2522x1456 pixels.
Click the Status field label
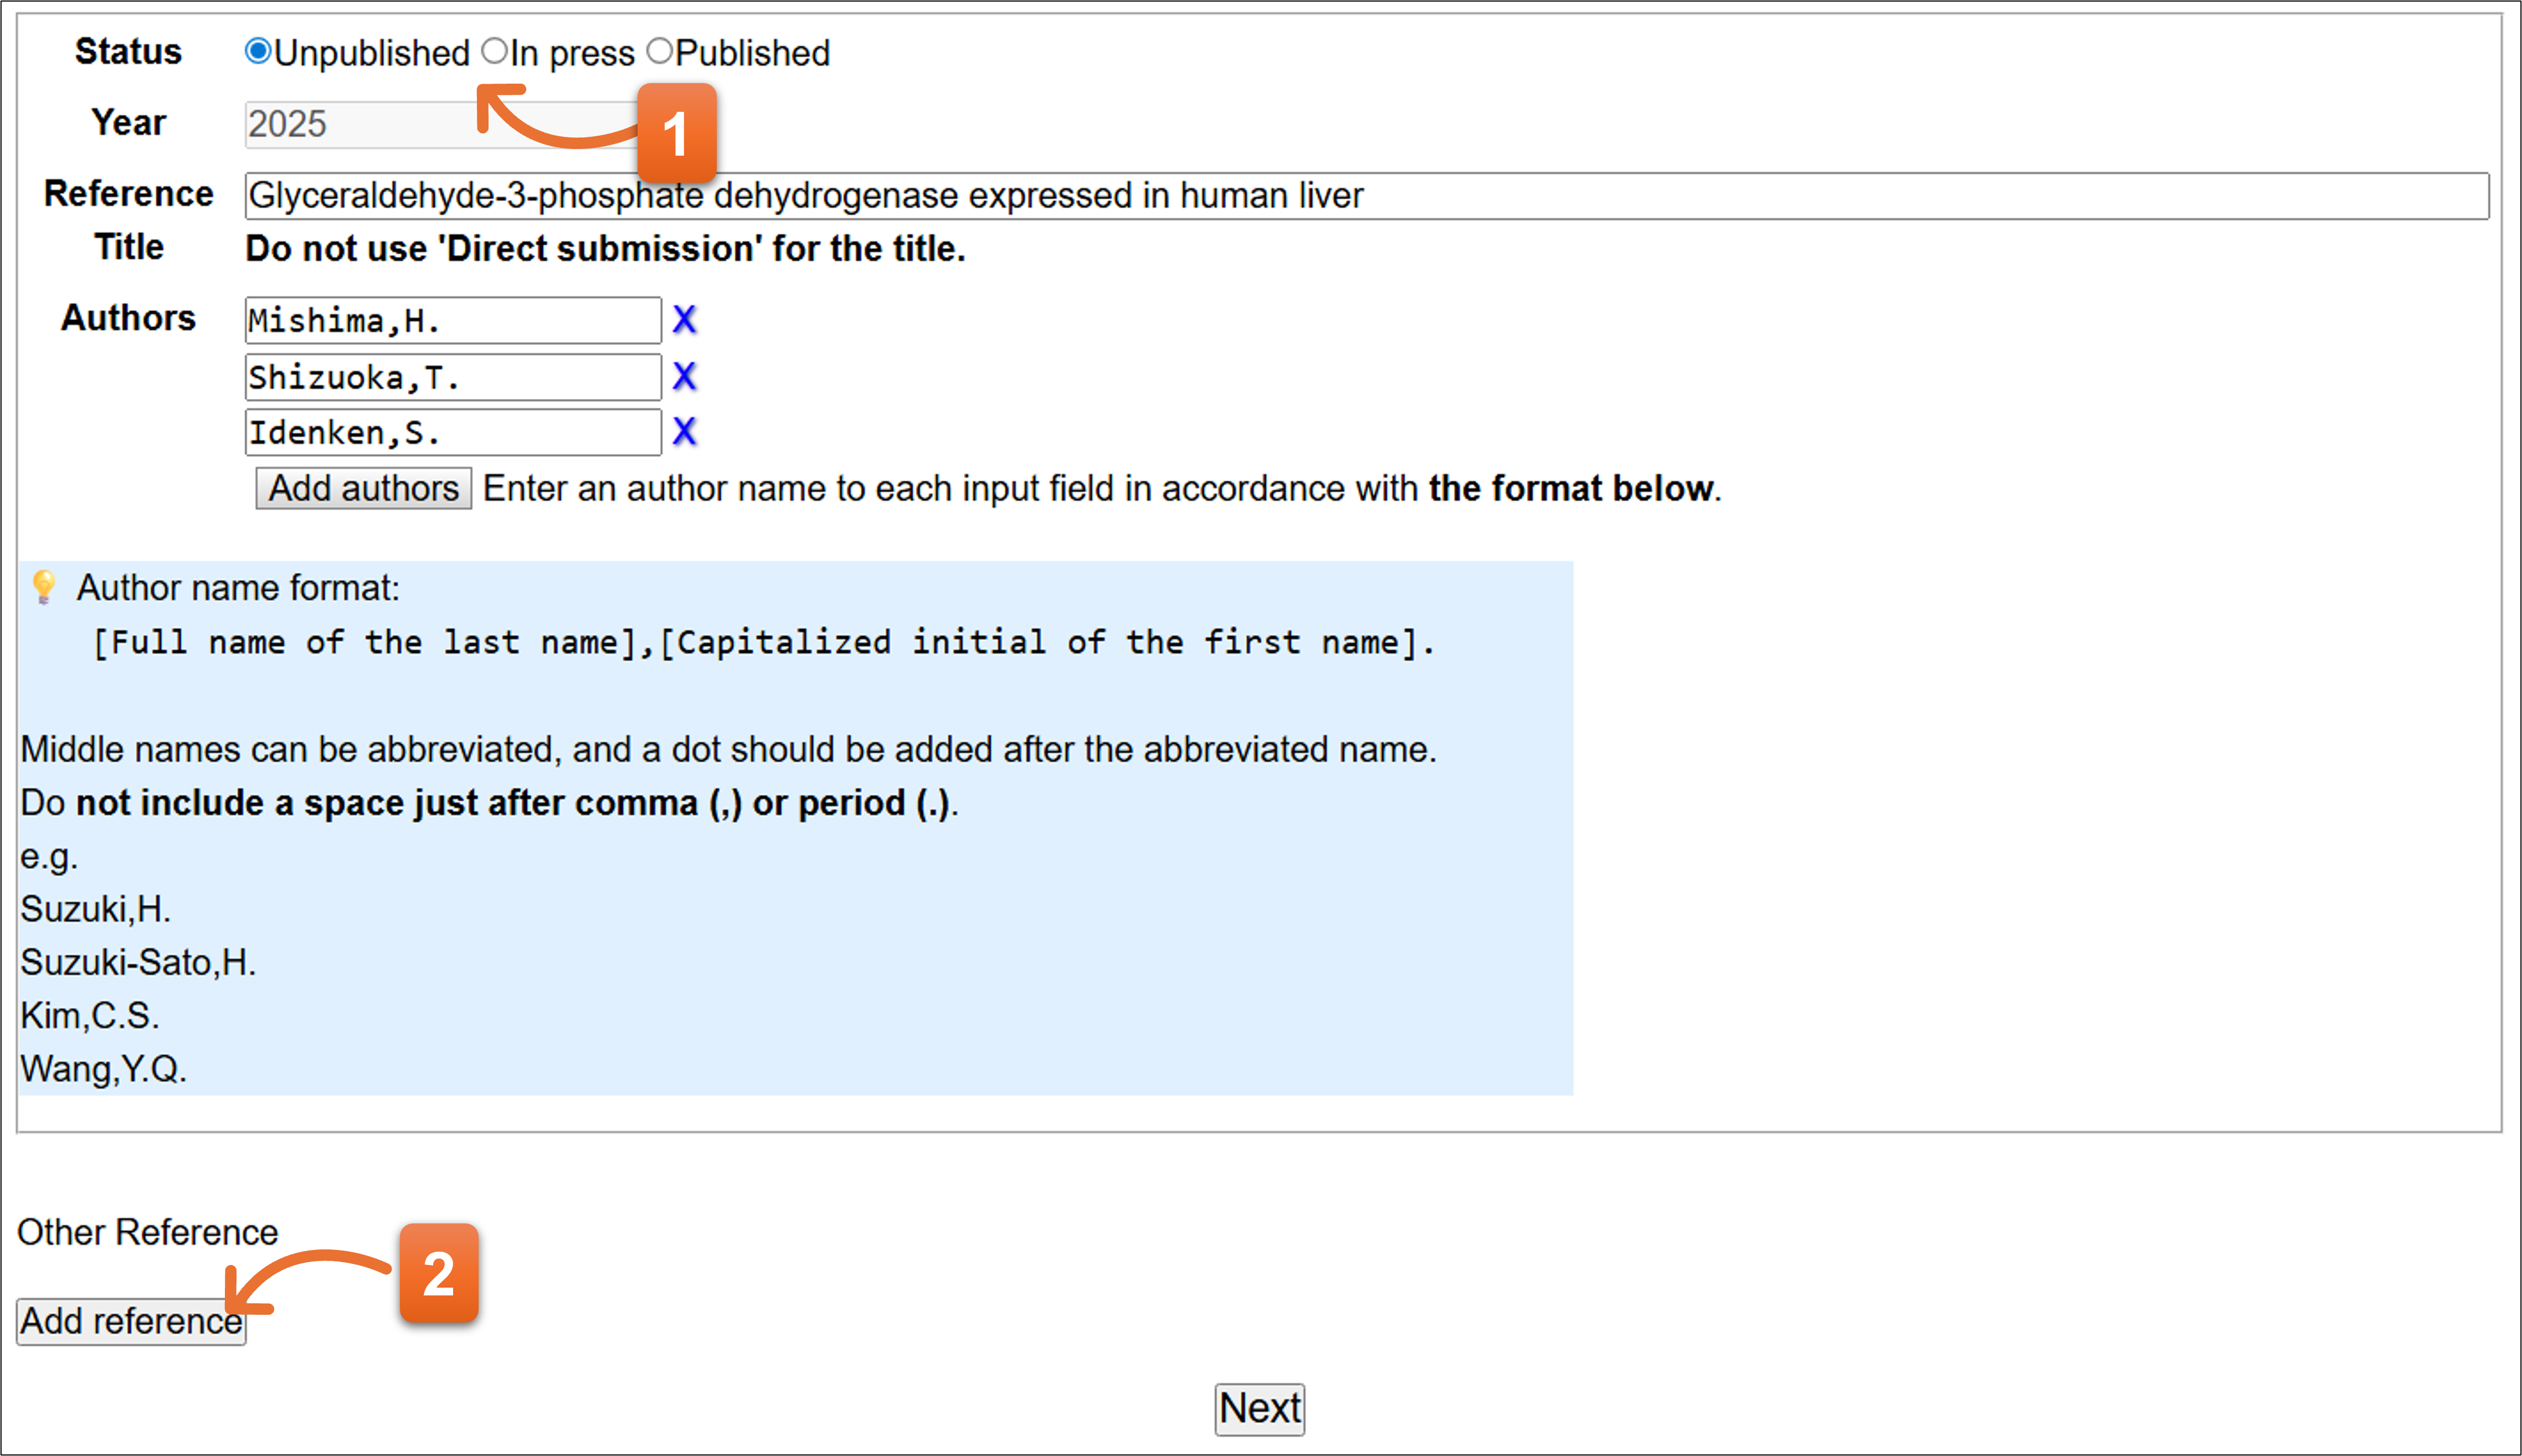pyautogui.click(x=128, y=51)
